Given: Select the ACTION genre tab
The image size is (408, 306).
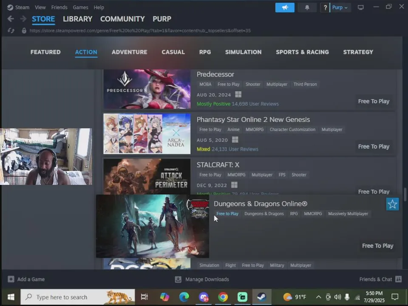Looking at the screenshot, I should point(86,52).
